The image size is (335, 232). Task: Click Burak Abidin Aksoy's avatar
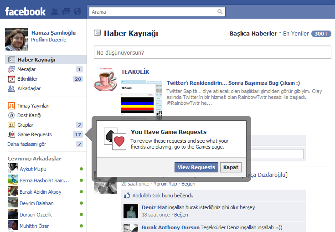coord(13,191)
